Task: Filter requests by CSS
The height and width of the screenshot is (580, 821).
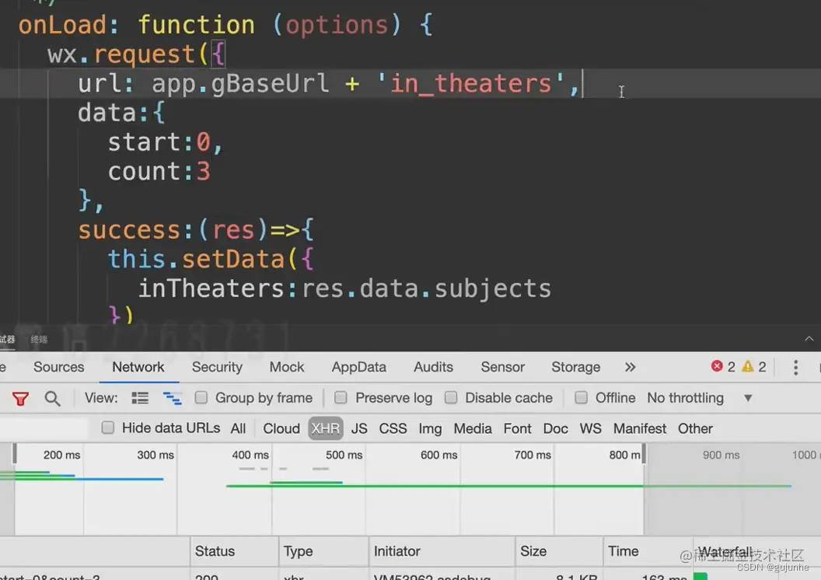Action: [393, 428]
